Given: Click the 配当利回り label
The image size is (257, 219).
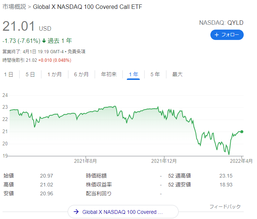Looking at the screenshot, I should (99, 193).
